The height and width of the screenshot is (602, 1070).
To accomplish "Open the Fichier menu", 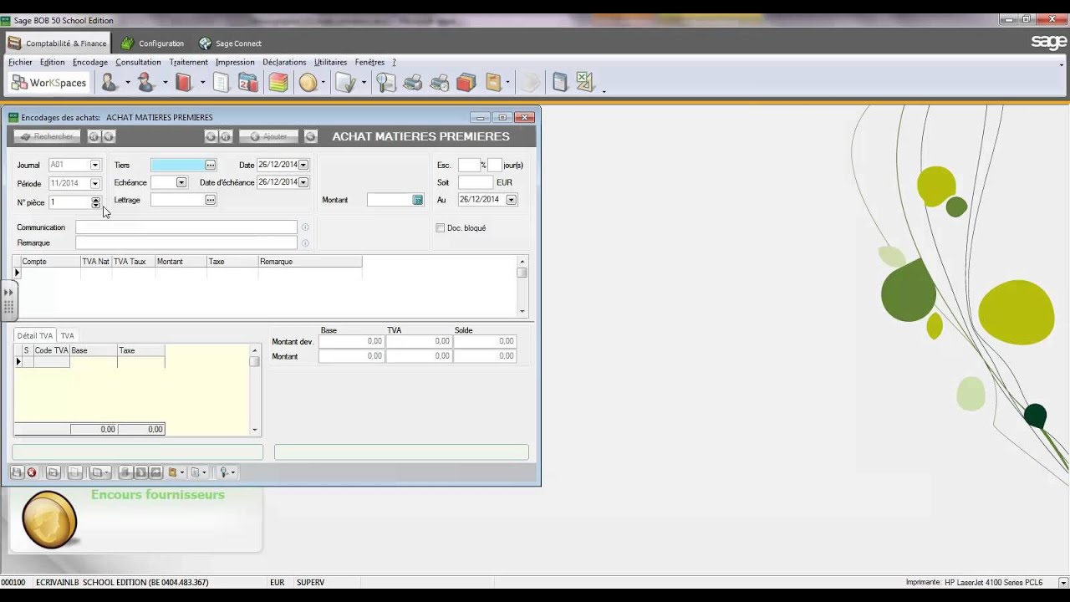I will click(20, 62).
